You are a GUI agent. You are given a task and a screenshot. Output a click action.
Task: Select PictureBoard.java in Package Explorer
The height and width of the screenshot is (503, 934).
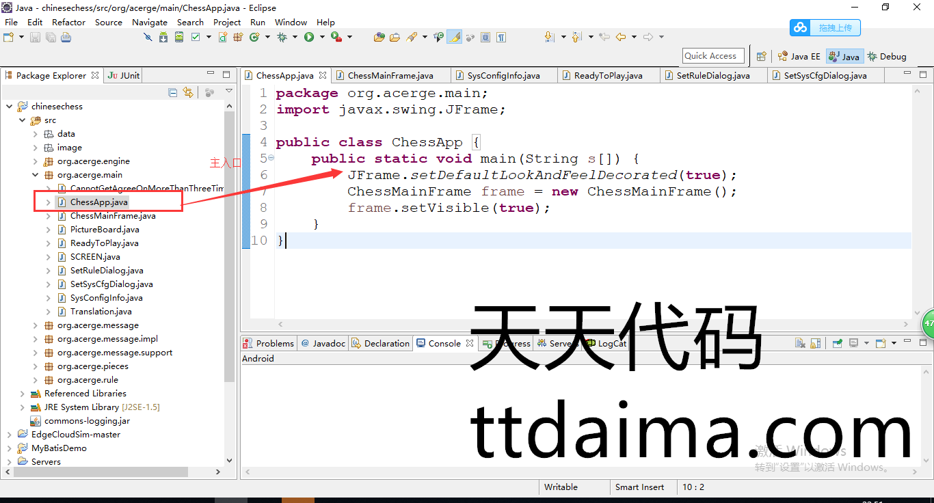tap(105, 230)
